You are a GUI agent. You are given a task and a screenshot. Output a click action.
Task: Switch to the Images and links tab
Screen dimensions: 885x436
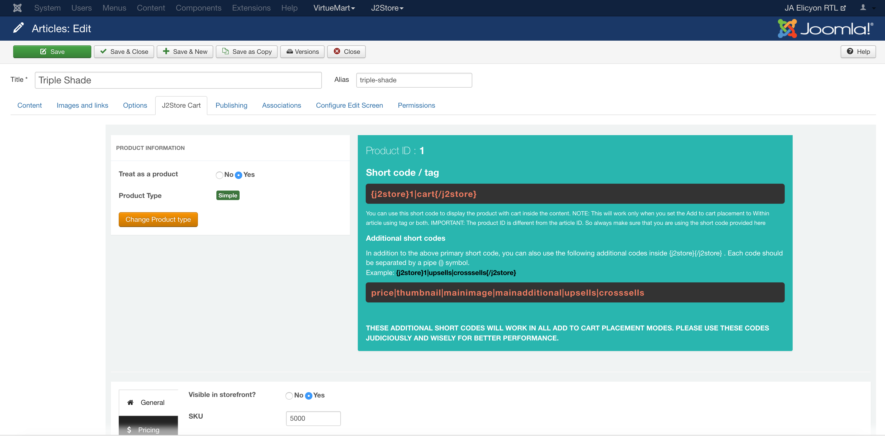pos(82,106)
